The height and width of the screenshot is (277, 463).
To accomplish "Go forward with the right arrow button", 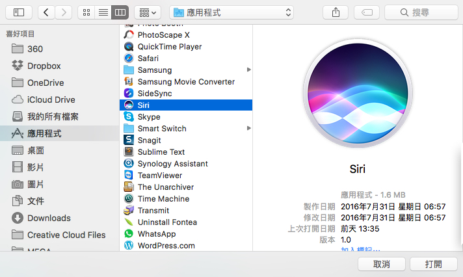I will (x=64, y=12).
